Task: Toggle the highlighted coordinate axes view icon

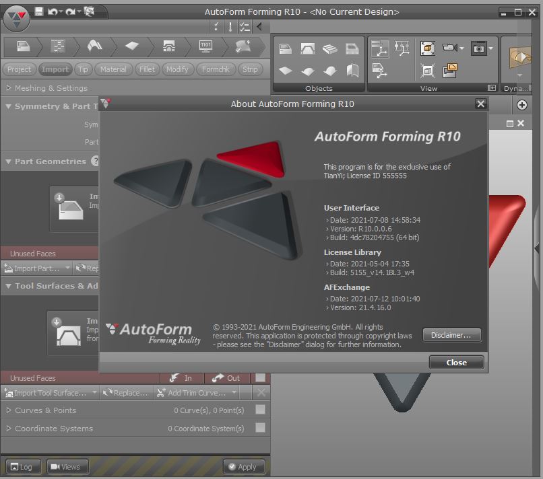Action: pyautogui.click(x=380, y=48)
